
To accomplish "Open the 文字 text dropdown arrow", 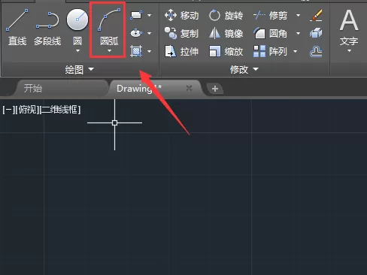I will point(349,51).
